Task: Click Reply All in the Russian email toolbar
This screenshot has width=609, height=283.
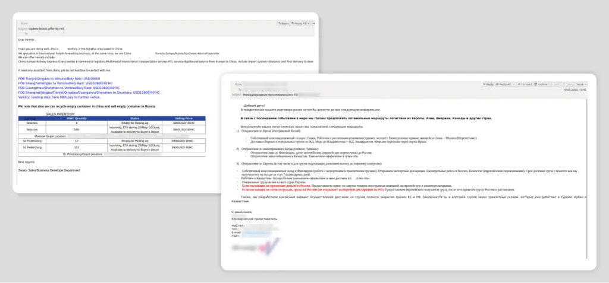Action: click(x=504, y=84)
